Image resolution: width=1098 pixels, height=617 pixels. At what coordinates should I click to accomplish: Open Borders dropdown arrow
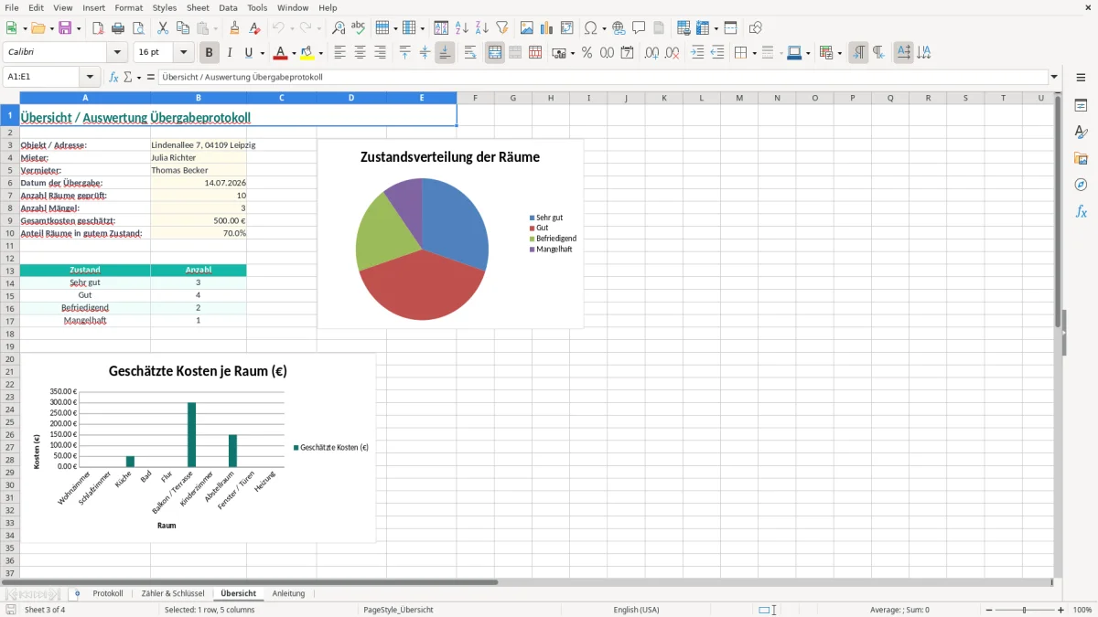(x=753, y=53)
